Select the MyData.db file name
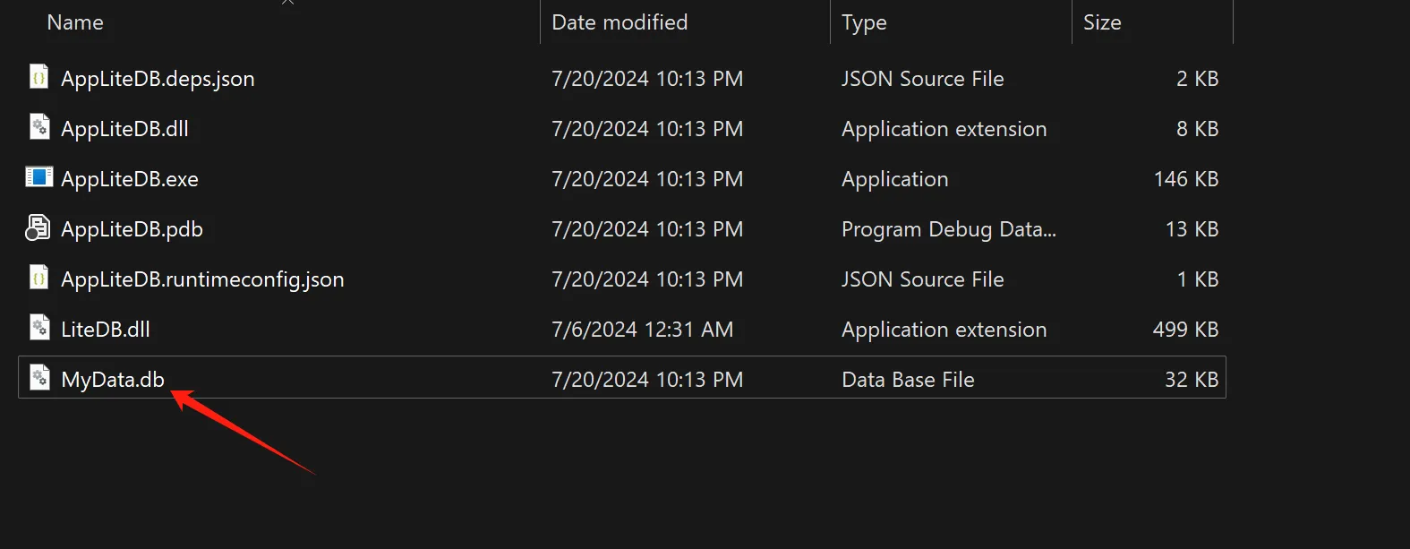1410x549 pixels. click(x=113, y=380)
